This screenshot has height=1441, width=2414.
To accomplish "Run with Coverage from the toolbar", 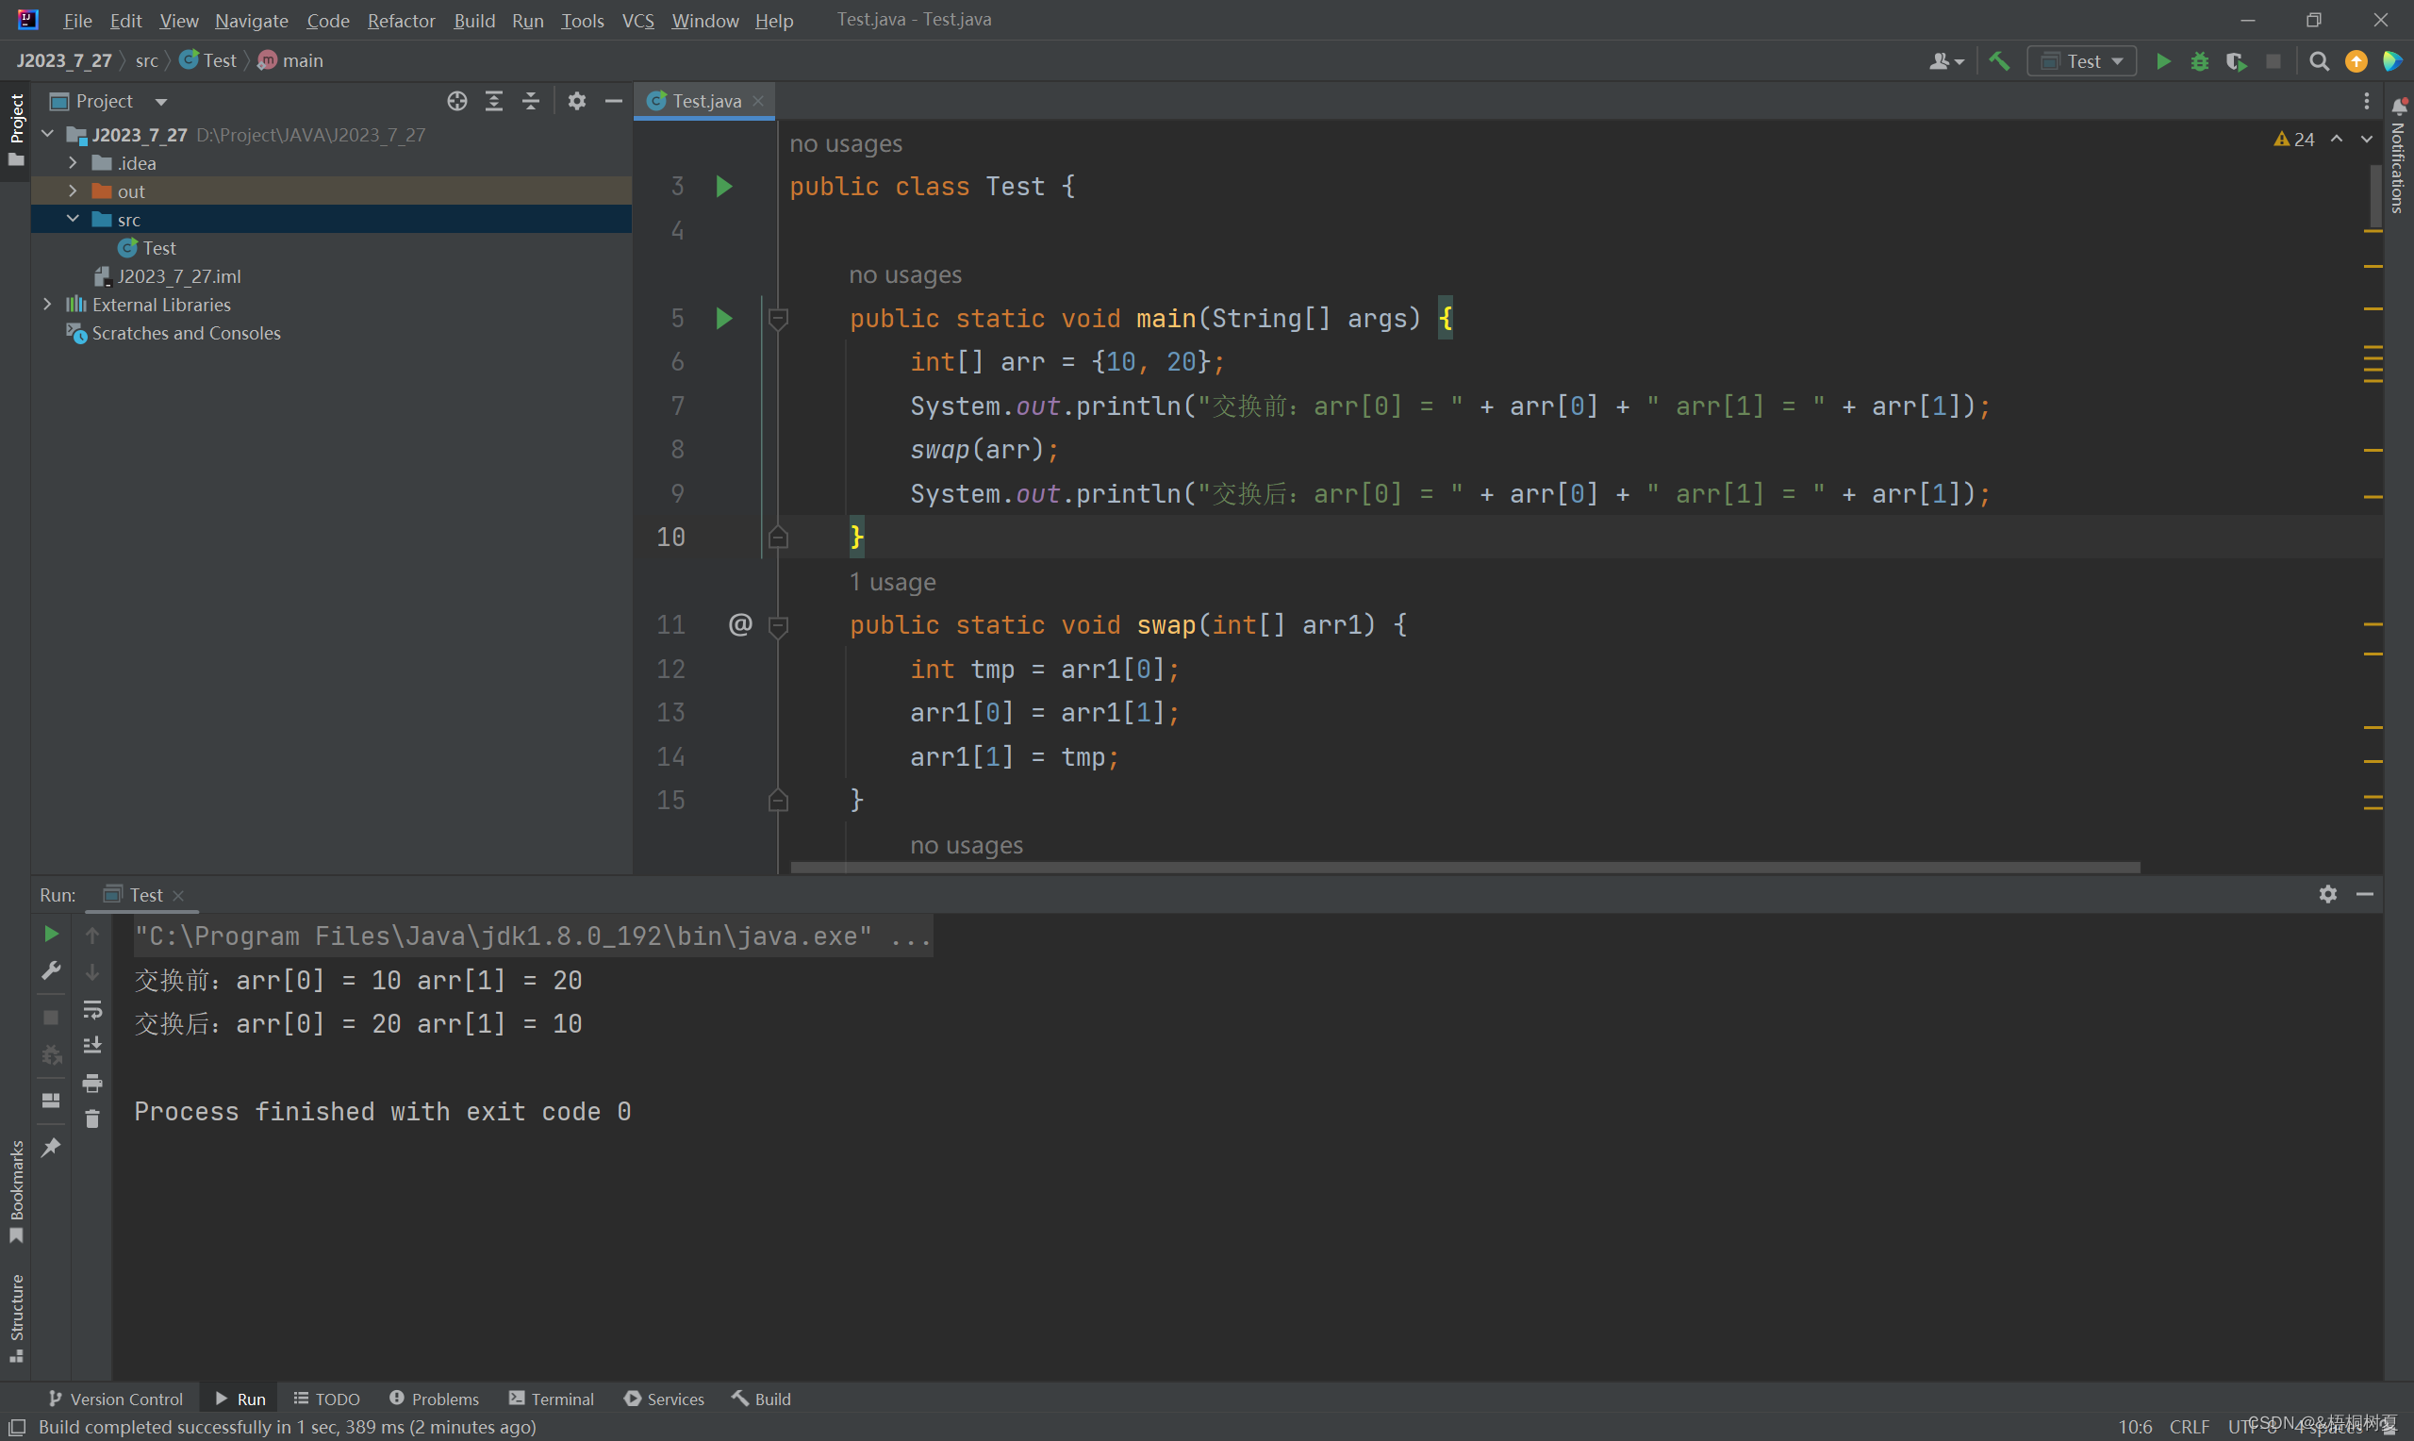I will coord(2237,61).
